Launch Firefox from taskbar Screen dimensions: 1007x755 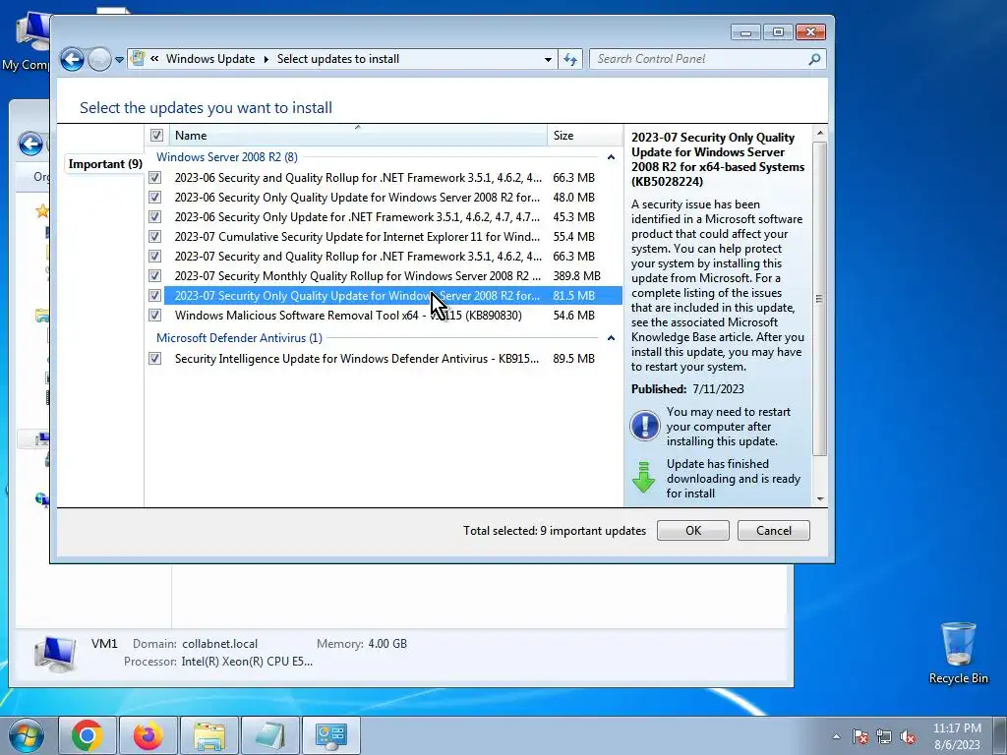(148, 735)
